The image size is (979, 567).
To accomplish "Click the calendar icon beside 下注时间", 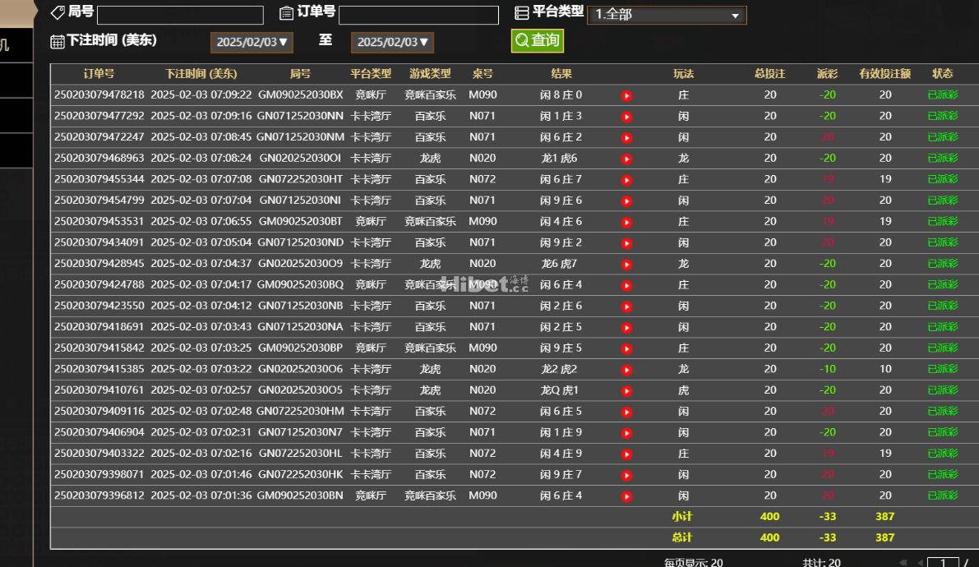I will 58,42.
